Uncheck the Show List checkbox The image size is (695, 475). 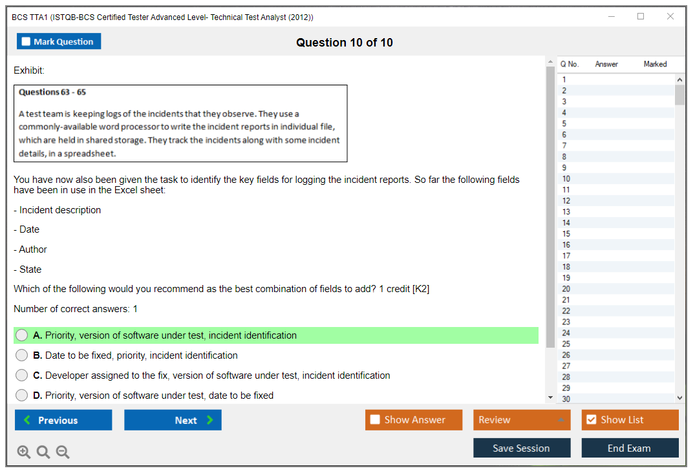(591, 420)
